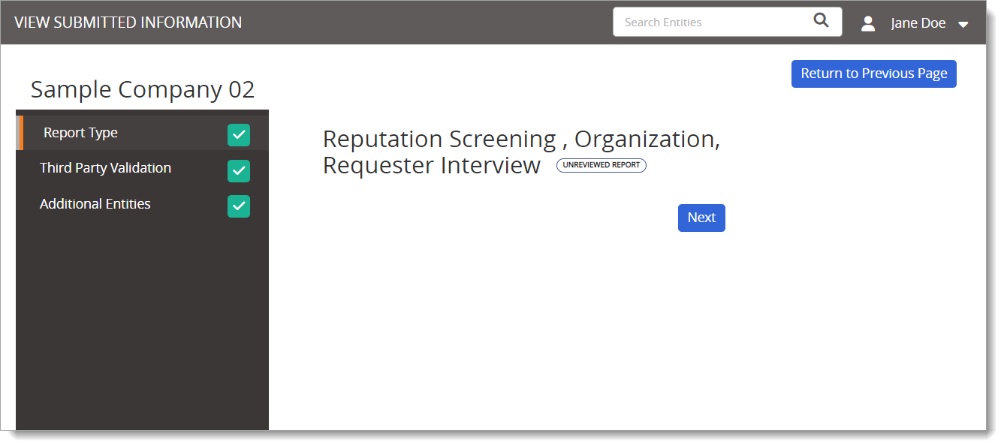Open the Jane Doe dropdown arrow
The width and height of the screenshot is (1004, 448).
tap(963, 25)
